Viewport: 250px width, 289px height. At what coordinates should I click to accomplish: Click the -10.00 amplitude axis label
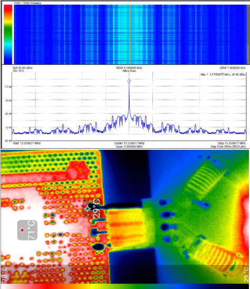pos(8,87)
